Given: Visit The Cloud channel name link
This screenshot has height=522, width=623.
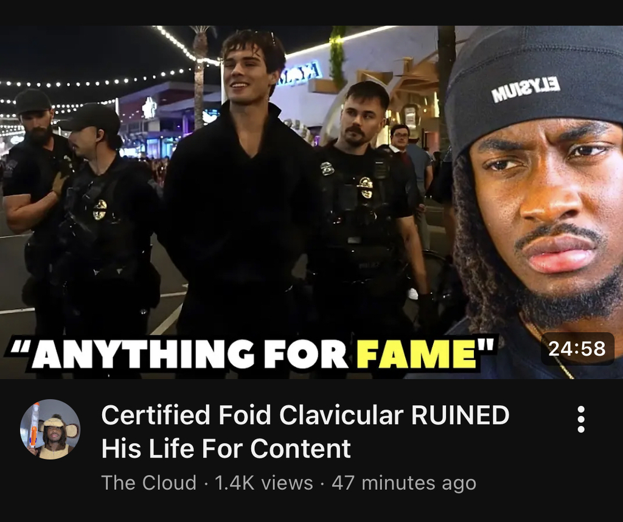Looking at the screenshot, I should [149, 482].
